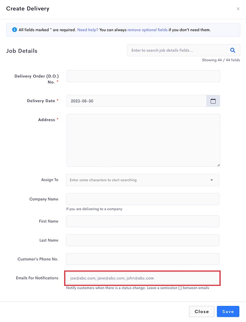Grab the Address textarea resize handle
The width and height of the screenshot is (246, 322).
point(218,165)
